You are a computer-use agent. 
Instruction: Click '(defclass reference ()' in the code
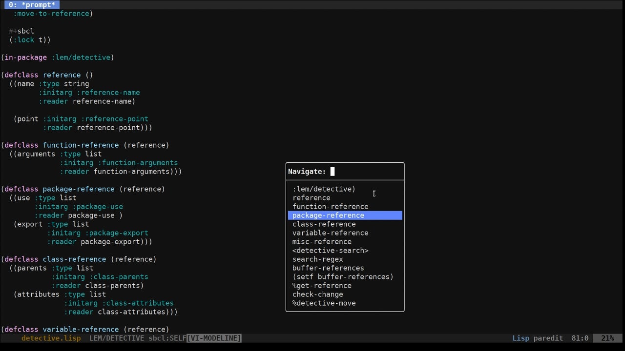coord(47,75)
